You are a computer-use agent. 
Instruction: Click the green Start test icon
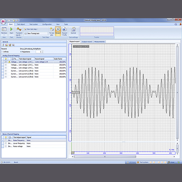(x=11, y=29)
